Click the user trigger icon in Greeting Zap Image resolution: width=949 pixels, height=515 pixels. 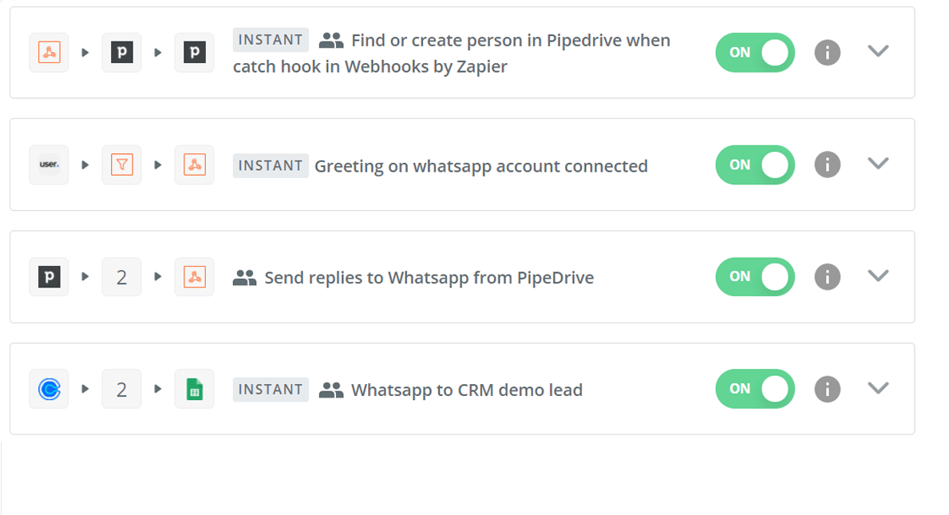(49, 164)
